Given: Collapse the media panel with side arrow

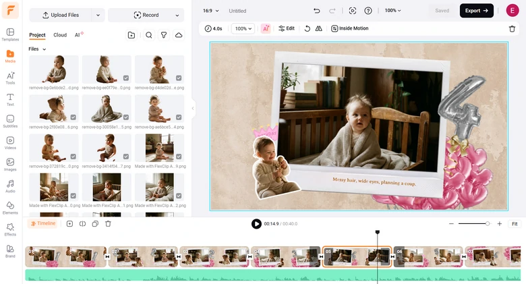Looking at the screenshot, I should click(x=193, y=109).
